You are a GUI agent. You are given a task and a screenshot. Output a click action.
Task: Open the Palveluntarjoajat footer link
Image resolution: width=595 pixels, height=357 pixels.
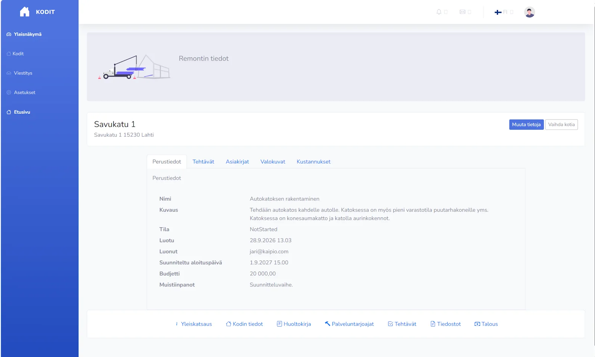(349, 324)
